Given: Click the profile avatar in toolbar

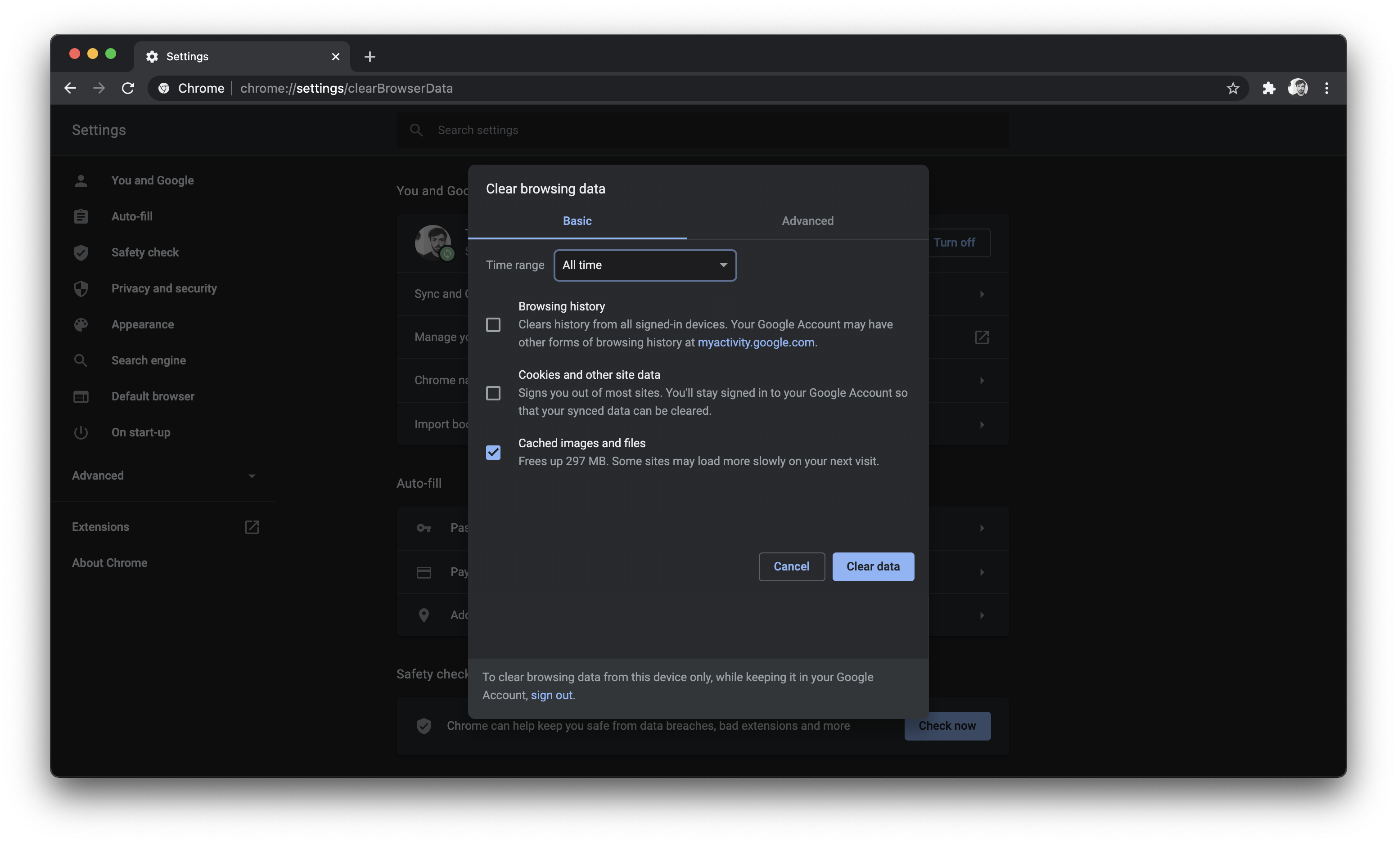Looking at the screenshot, I should 1297,88.
